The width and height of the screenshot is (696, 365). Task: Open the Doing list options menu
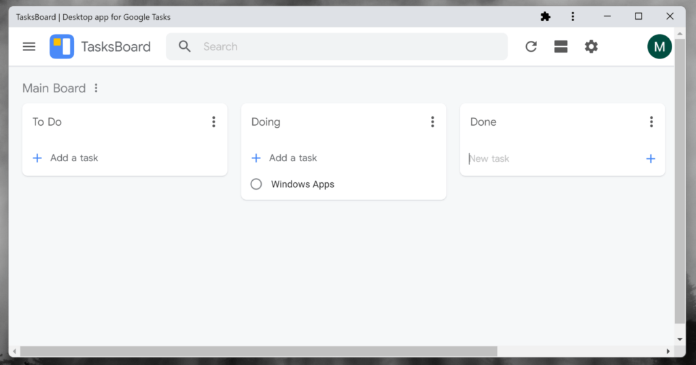[x=432, y=122]
